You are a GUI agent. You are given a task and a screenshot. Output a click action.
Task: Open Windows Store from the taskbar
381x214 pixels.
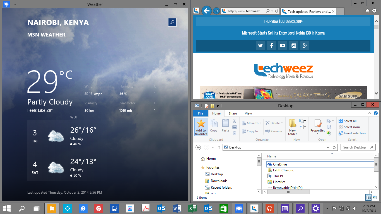(223, 208)
